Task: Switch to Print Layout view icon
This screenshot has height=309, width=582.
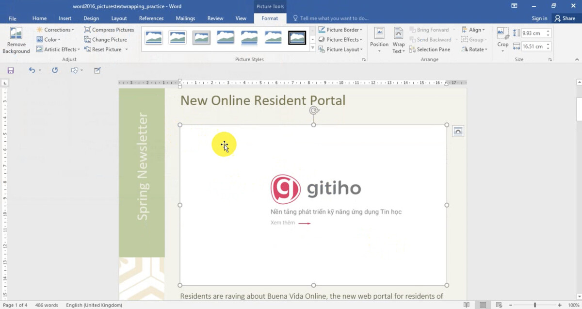Action: pyautogui.click(x=483, y=305)
